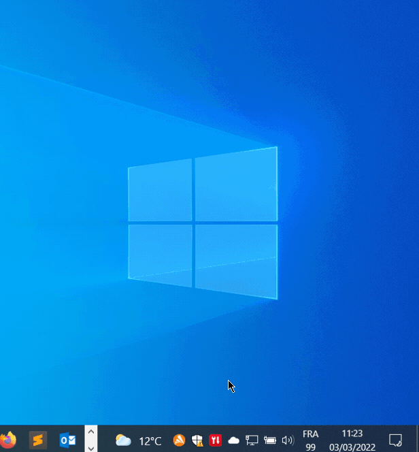Screen dimensions: 419x452
Task: Launch Sublime Text from the taskbar
Action: click(38, 440)
